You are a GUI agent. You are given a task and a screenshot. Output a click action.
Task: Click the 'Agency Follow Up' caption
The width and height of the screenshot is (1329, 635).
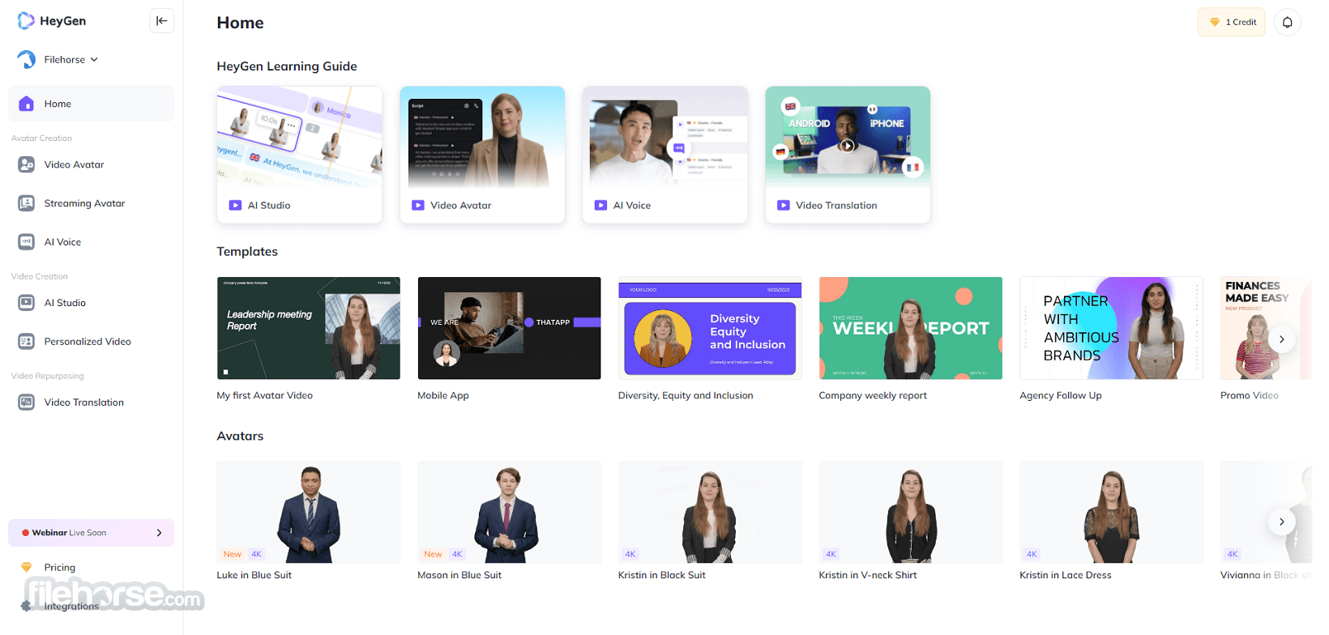point(1061,396)
